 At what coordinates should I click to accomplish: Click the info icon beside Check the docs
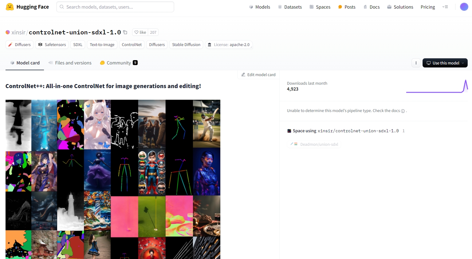pos(403,111)
